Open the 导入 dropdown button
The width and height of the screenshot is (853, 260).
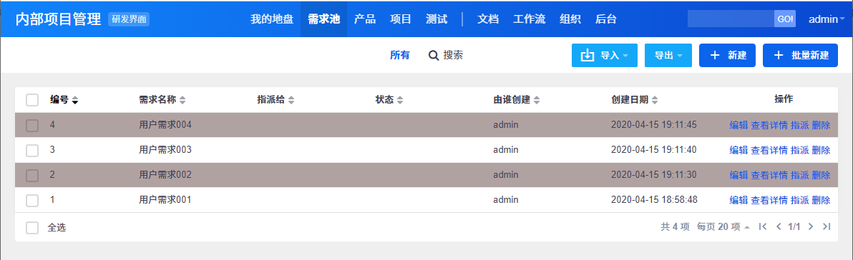coord(605,56)
